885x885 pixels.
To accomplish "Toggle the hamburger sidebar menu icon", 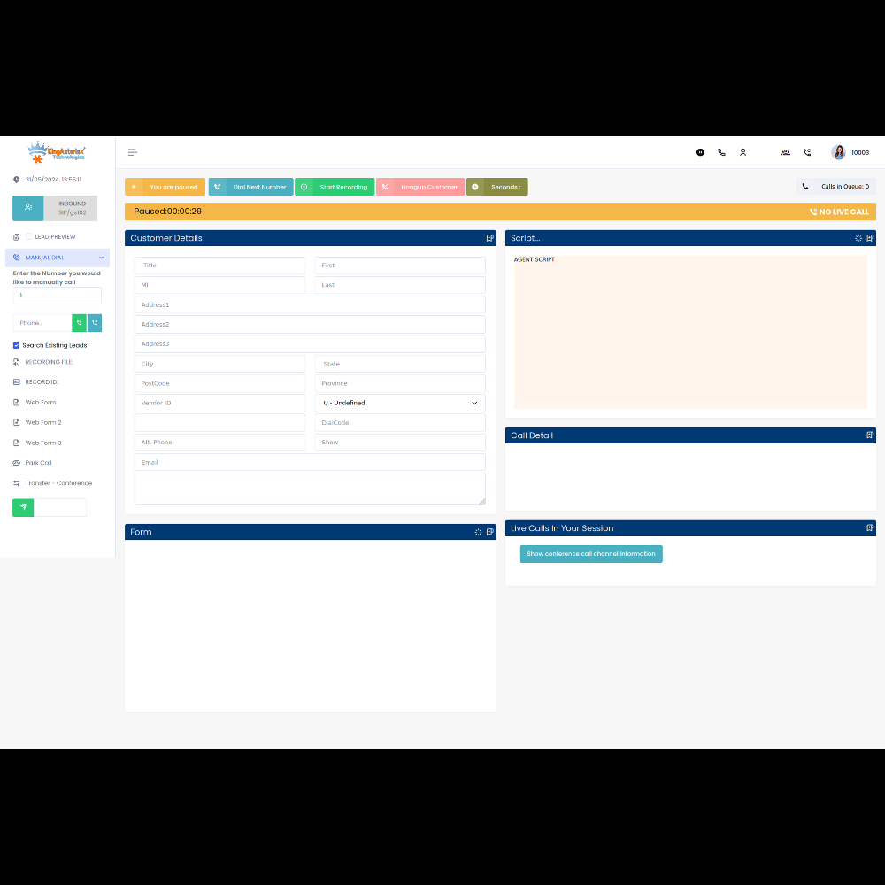I will point(133,152).
